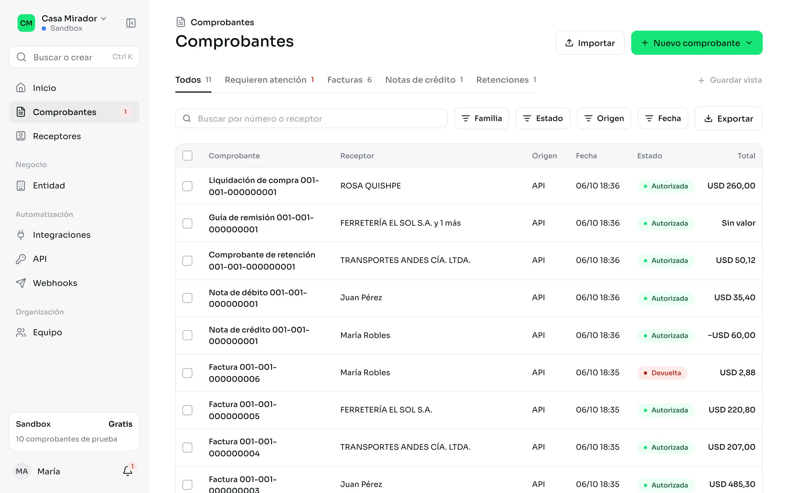Click the Integraciones plug icon
The width and height of the screenshot is (789, 493).
(x=21, y=235)
